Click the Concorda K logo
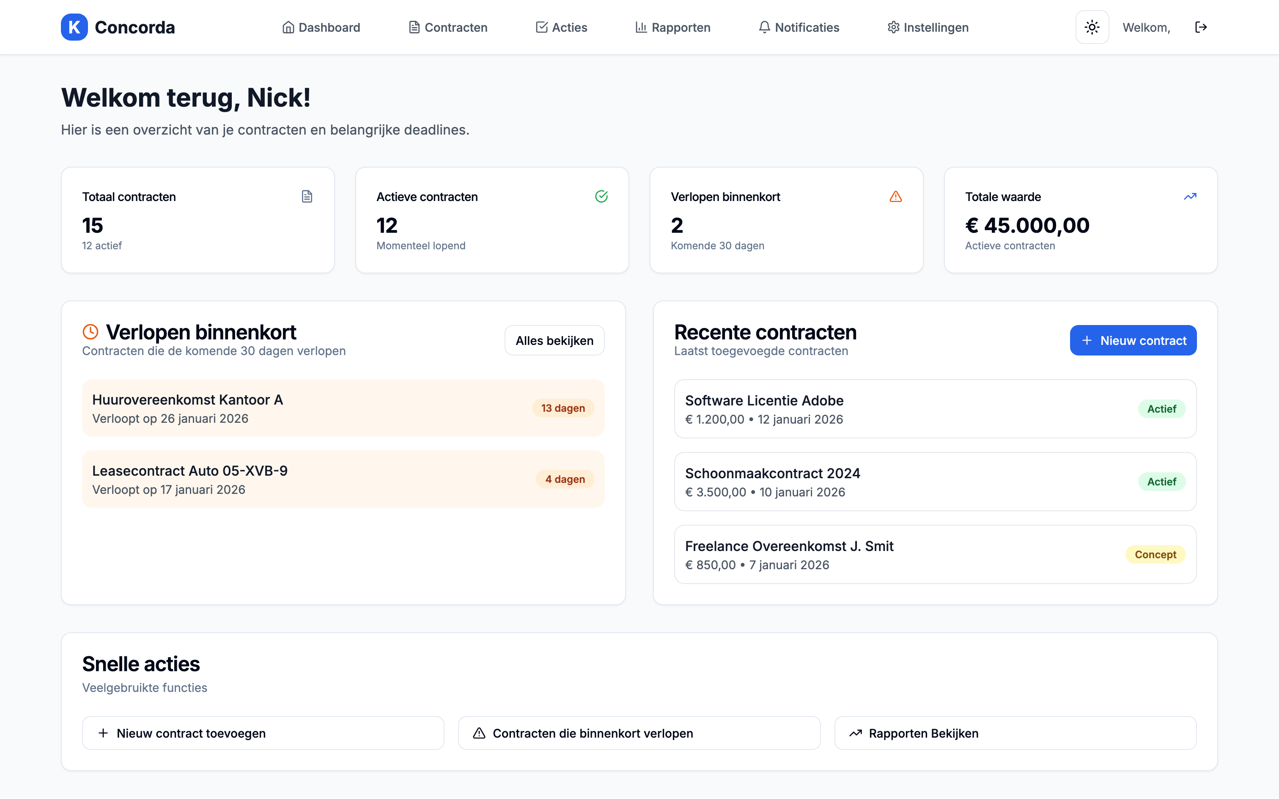 74,27
